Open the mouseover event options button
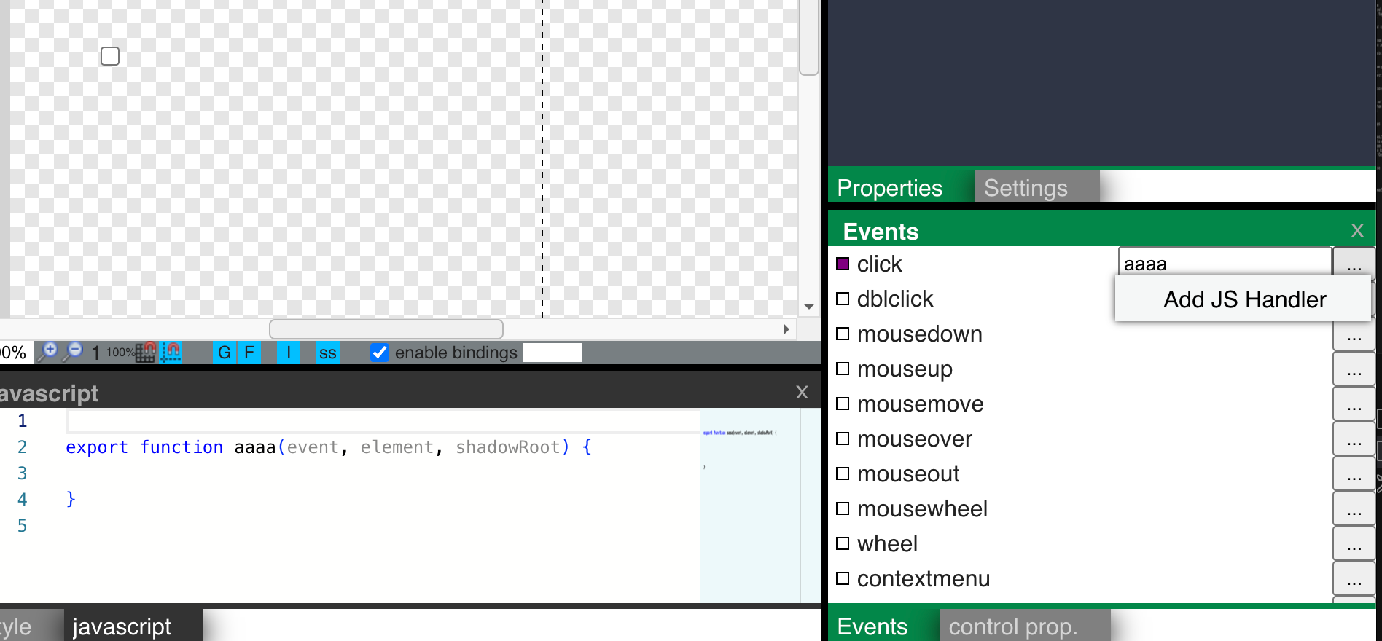The height and width of the screenshot is (641, 1382). [x=1354, y=439]
